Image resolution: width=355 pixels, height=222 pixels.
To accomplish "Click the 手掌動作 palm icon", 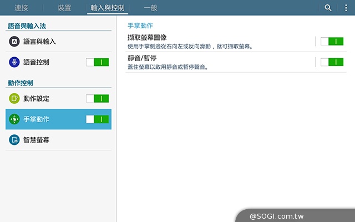I will 14,119.
